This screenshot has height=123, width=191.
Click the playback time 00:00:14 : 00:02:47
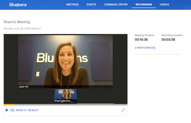click(27, 110)
